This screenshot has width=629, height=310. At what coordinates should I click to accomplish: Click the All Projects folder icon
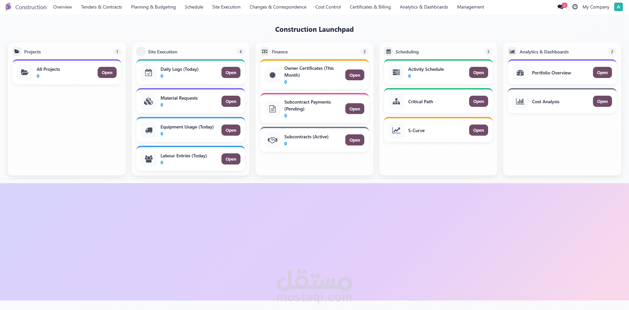point(25,72)
